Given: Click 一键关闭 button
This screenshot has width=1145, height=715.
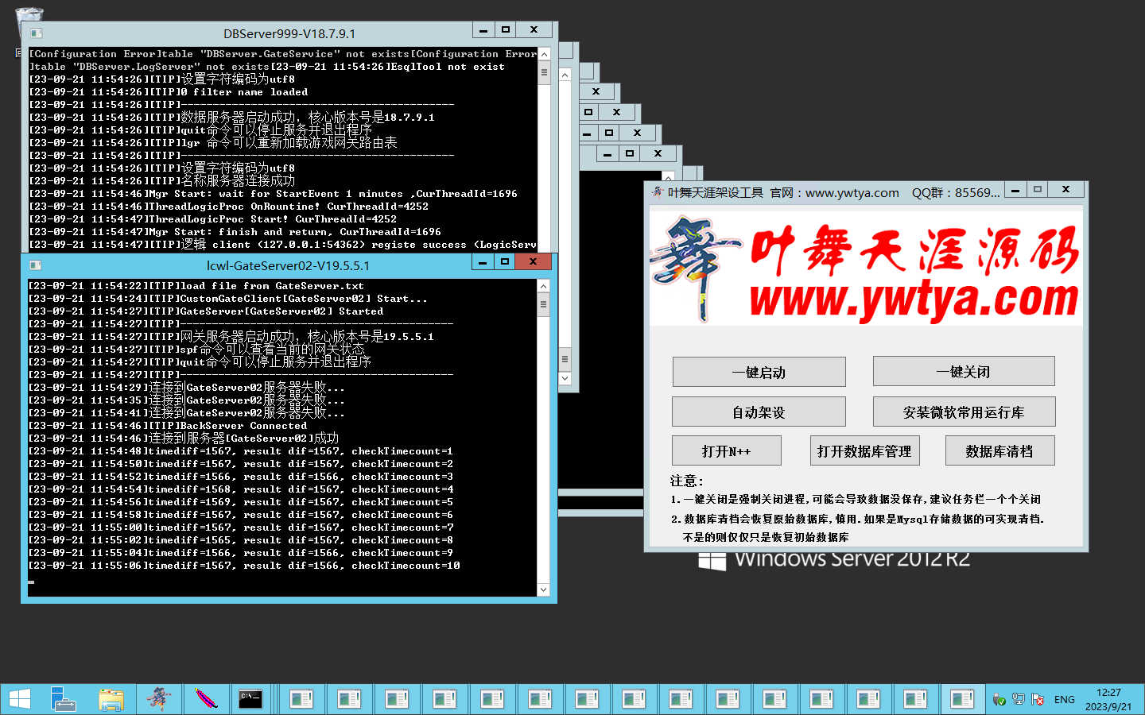Looking at the screenshot, I should click(x=964, y=371).
